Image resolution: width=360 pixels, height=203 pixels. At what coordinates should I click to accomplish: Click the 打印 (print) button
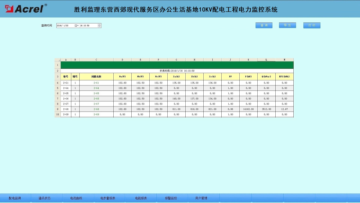pyautogui.click(x=311, y=25)
